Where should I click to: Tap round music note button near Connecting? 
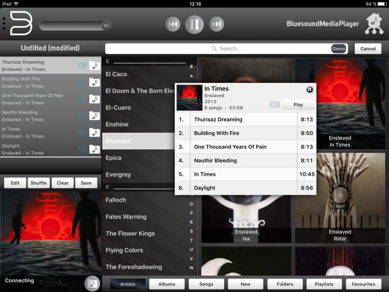(92, 283)
